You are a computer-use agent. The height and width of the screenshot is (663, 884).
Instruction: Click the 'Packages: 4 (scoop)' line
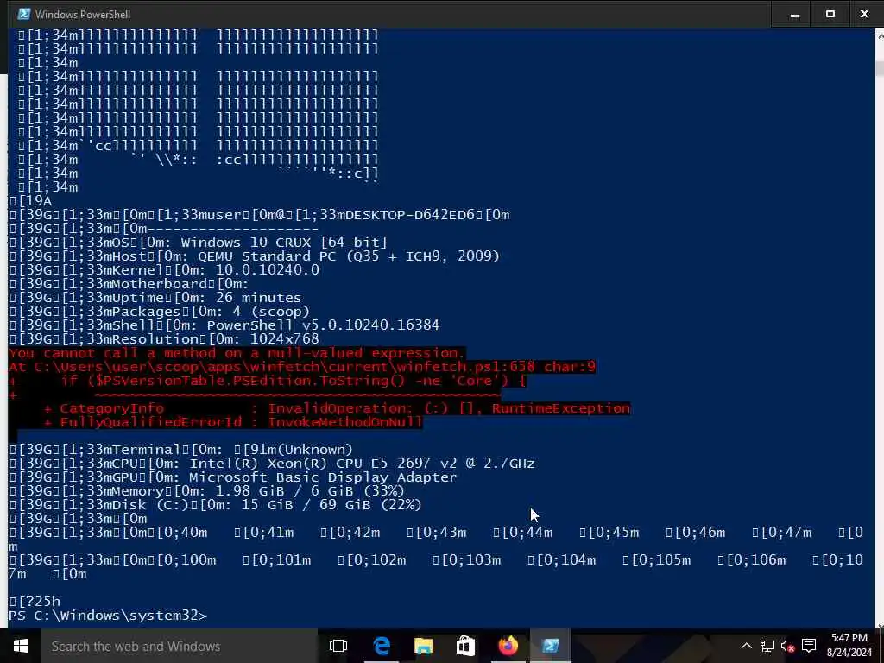tap(160, 311)
